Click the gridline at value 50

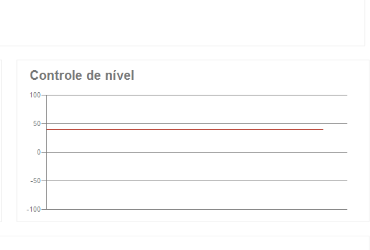[x=197, y=123]
